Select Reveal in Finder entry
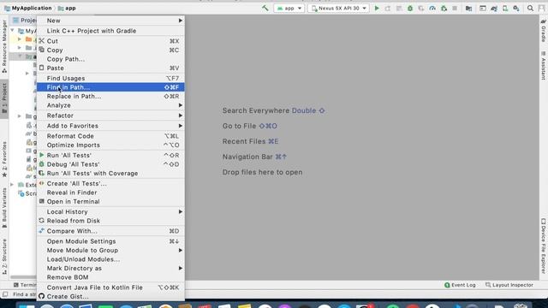The height and width of the screenshot is (308, 548). (x=110, y=192)
